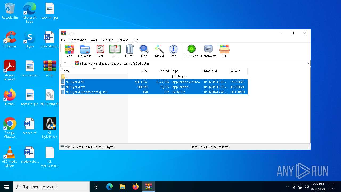Open the Tools menu
The height and width of the screenshot is (192, 341).
click(93, 40)
